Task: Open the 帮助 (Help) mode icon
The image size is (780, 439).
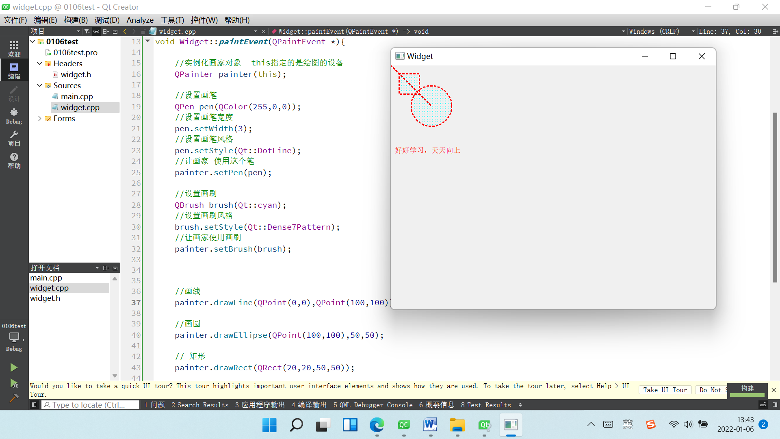Action: pyautogui.click(x=14, y=160)
